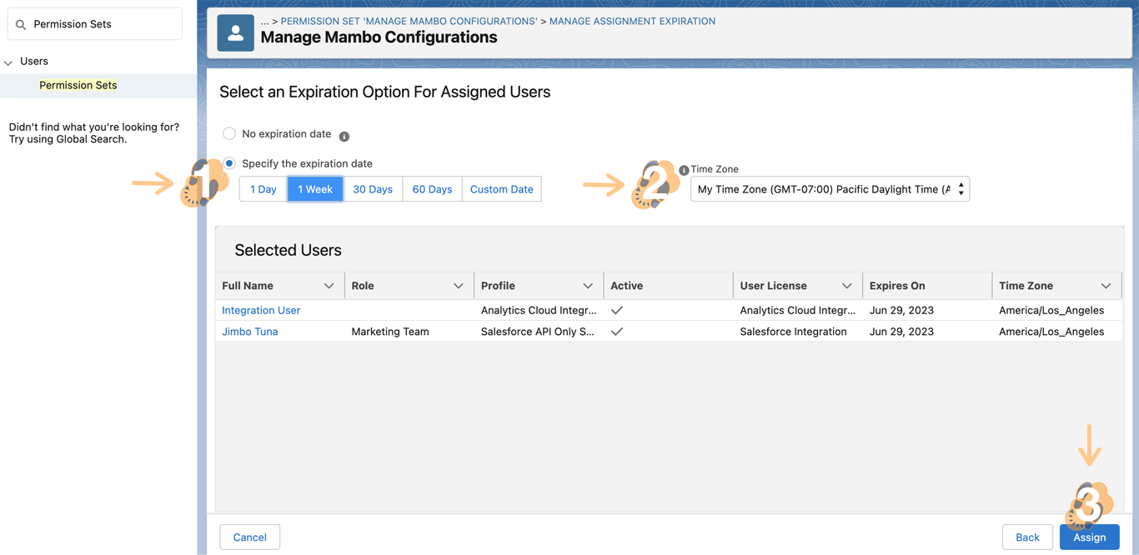This screenshot has height=555, width=1139.
Task: Open User License column chevron
Action: [846, 286]
